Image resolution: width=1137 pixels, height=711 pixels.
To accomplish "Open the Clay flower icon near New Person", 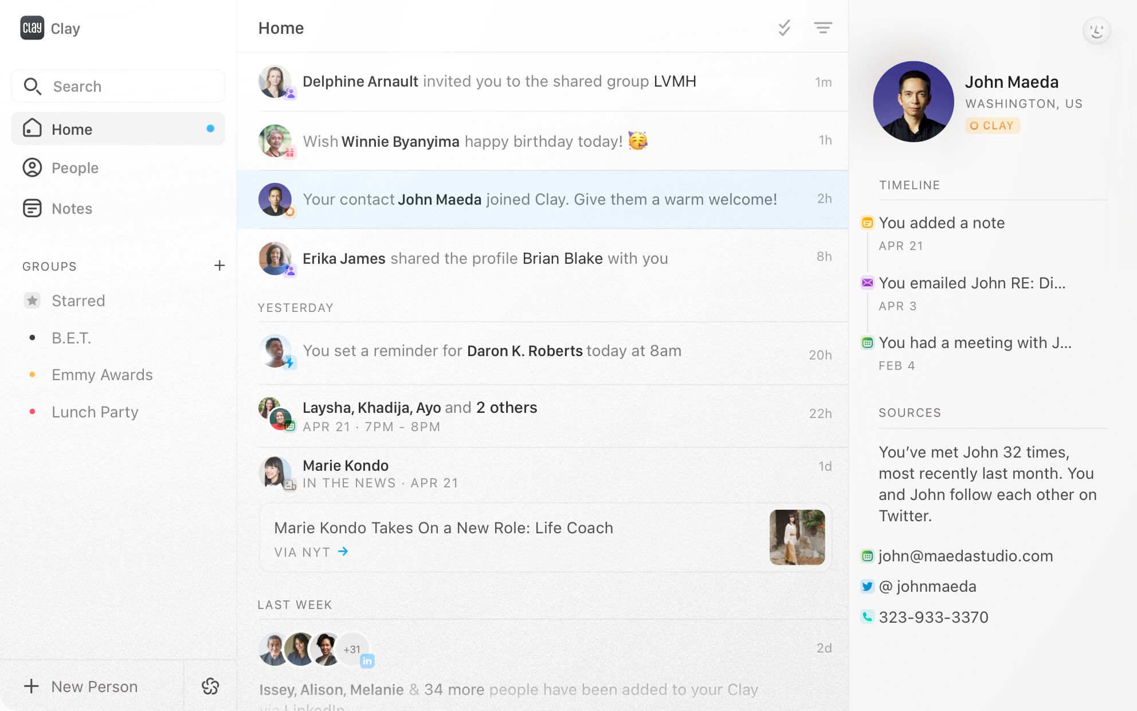I will [210, 686].
